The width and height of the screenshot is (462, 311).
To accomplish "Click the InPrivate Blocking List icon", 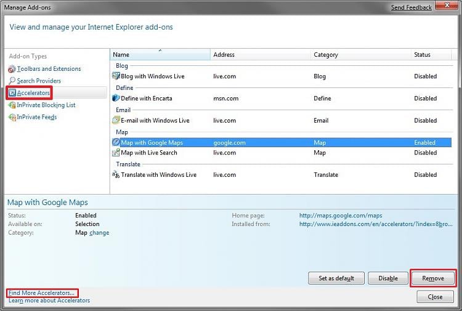I will coord(12,105).
